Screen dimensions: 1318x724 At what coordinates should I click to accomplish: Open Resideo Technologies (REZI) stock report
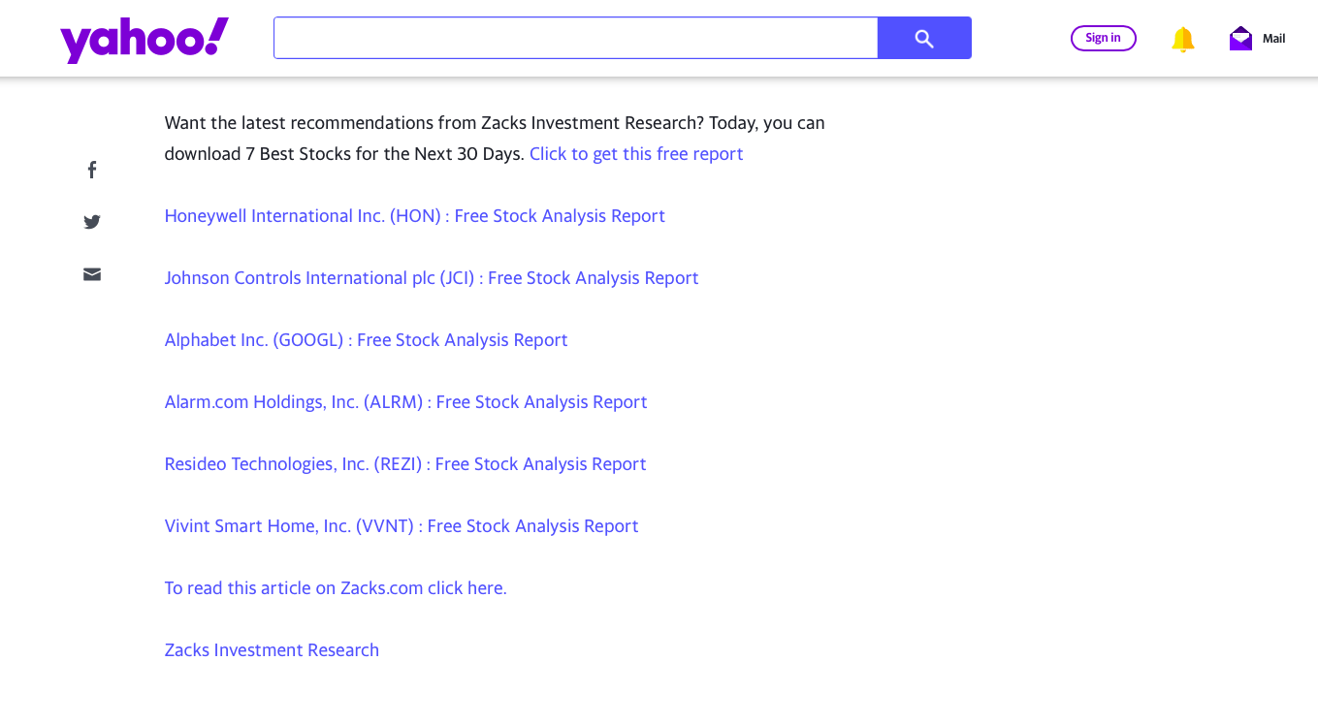tap(405, 464)
